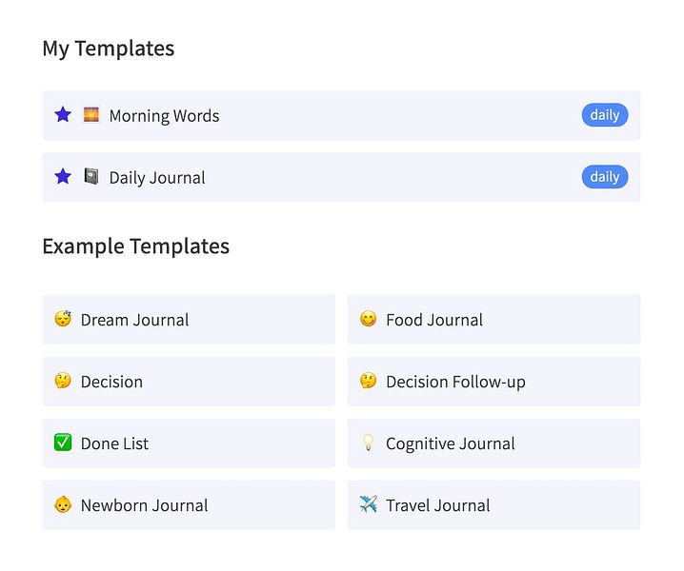Open the Daily Journal template
Screen dimensions: 684x571
[157, 178]
